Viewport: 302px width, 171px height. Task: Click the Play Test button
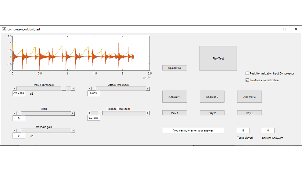(218, 58)
